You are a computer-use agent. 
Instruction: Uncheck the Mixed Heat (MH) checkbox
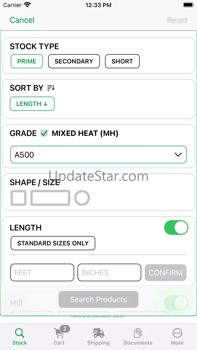(44, 133)
